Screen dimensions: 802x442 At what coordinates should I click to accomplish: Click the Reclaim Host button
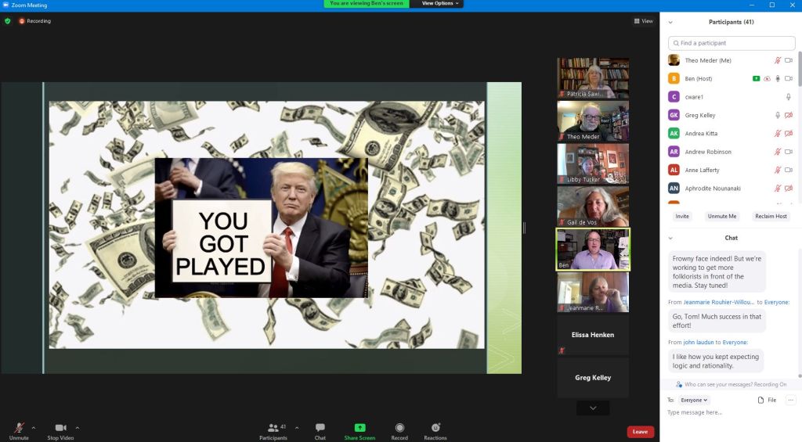tap(771, 216)
